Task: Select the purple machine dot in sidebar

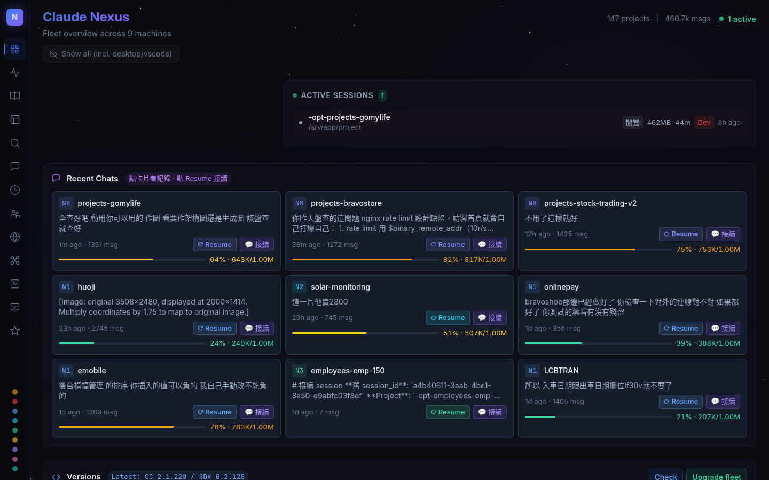Action: (x=15, y=450)
